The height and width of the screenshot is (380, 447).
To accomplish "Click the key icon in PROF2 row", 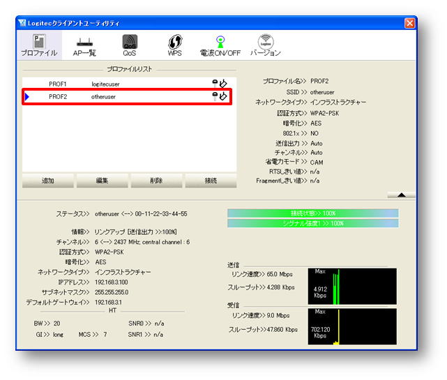I will point(215,96).
